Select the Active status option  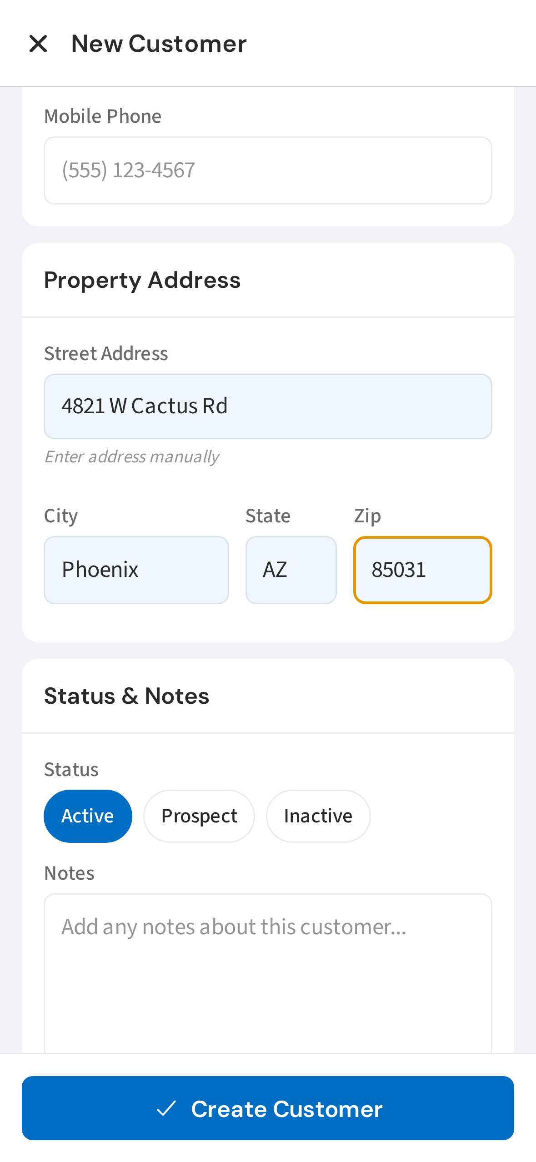[x=88, y=816]
